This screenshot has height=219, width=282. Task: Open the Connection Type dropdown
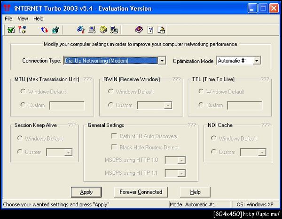[x=162, y=61]
